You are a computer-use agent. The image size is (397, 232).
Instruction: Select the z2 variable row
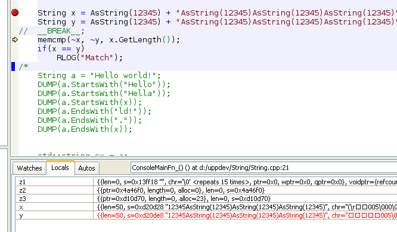pos(206,190)
